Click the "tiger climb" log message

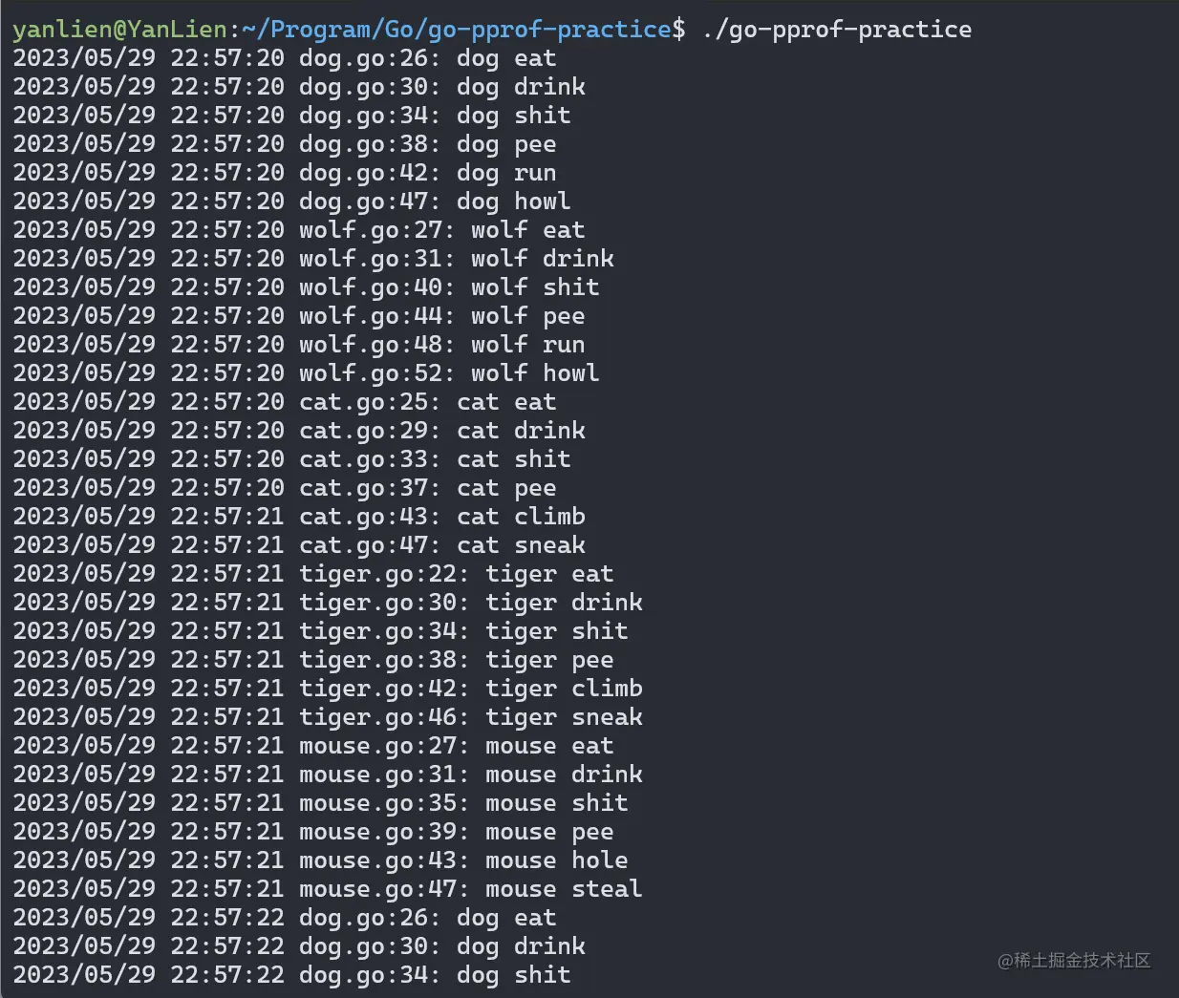(x=564, y=689)
